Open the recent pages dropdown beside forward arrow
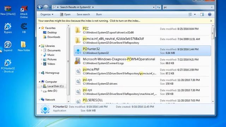This screenshot has width=226, height=127. [50, 7]
